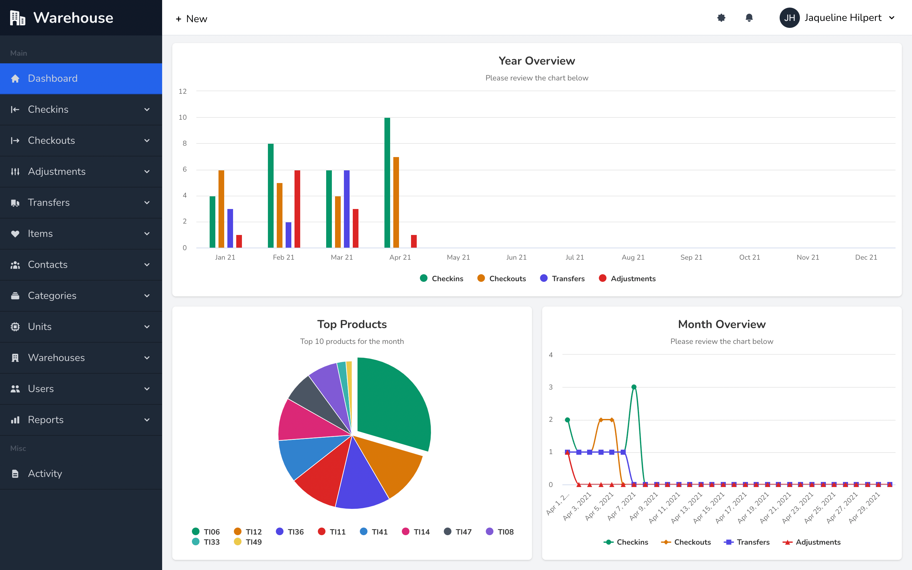
Task: Toggle TI06 in the Top Products legend
Action: [x=206, y=531]
